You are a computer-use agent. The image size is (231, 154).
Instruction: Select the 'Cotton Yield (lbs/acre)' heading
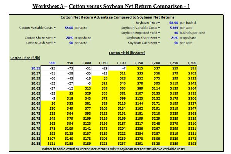point(127,53)
